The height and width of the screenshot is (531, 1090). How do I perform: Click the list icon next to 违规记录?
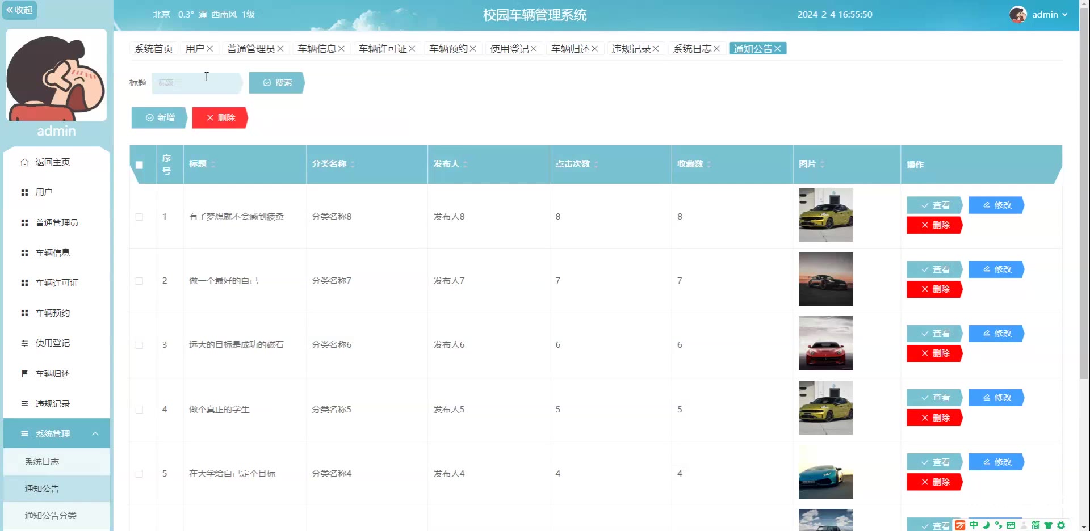tap(24, 404)
